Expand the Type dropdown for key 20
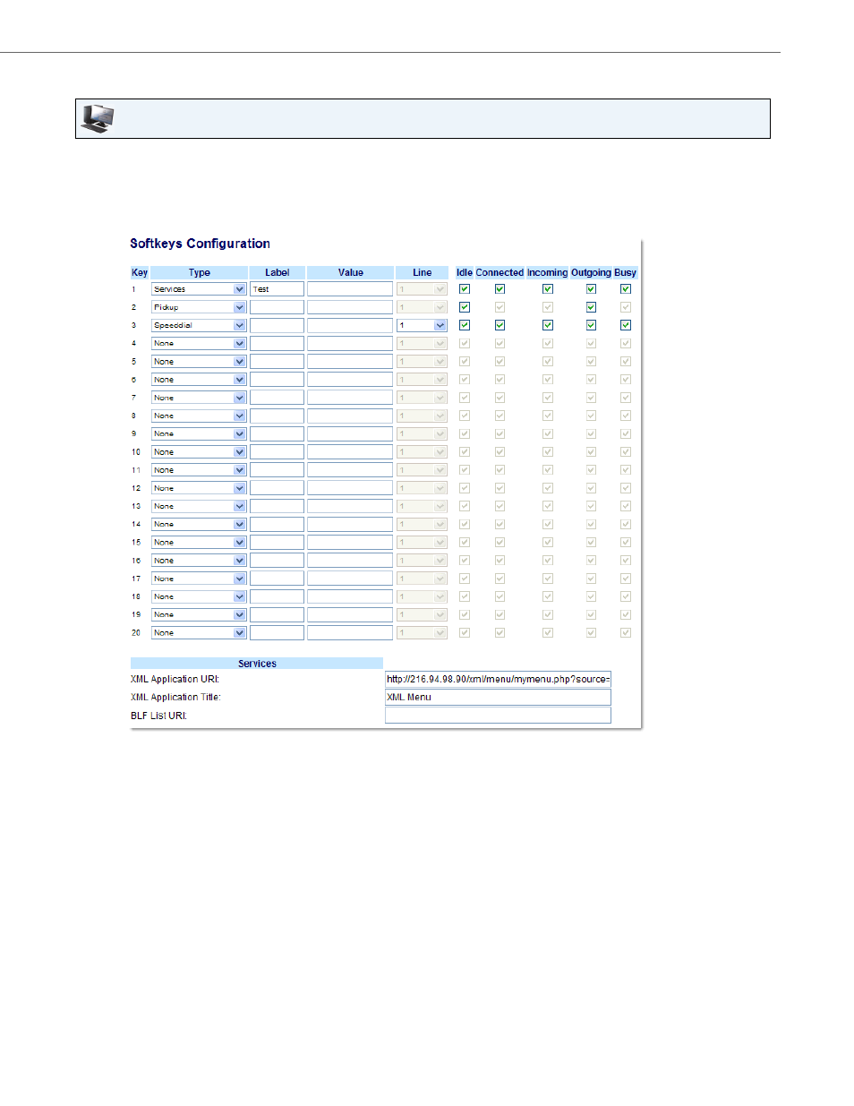The image size is (854, 1106). pyautogui.click(x=198, y=633)
